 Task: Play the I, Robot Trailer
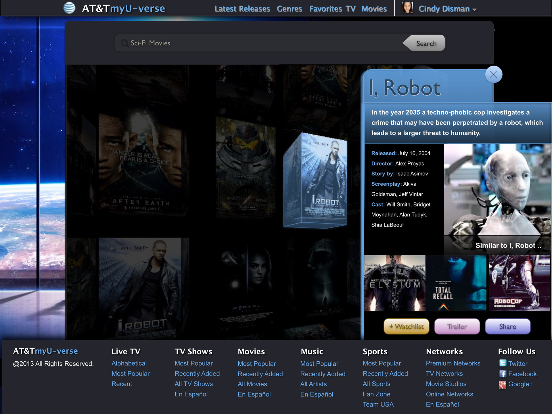tap(457, 326)
